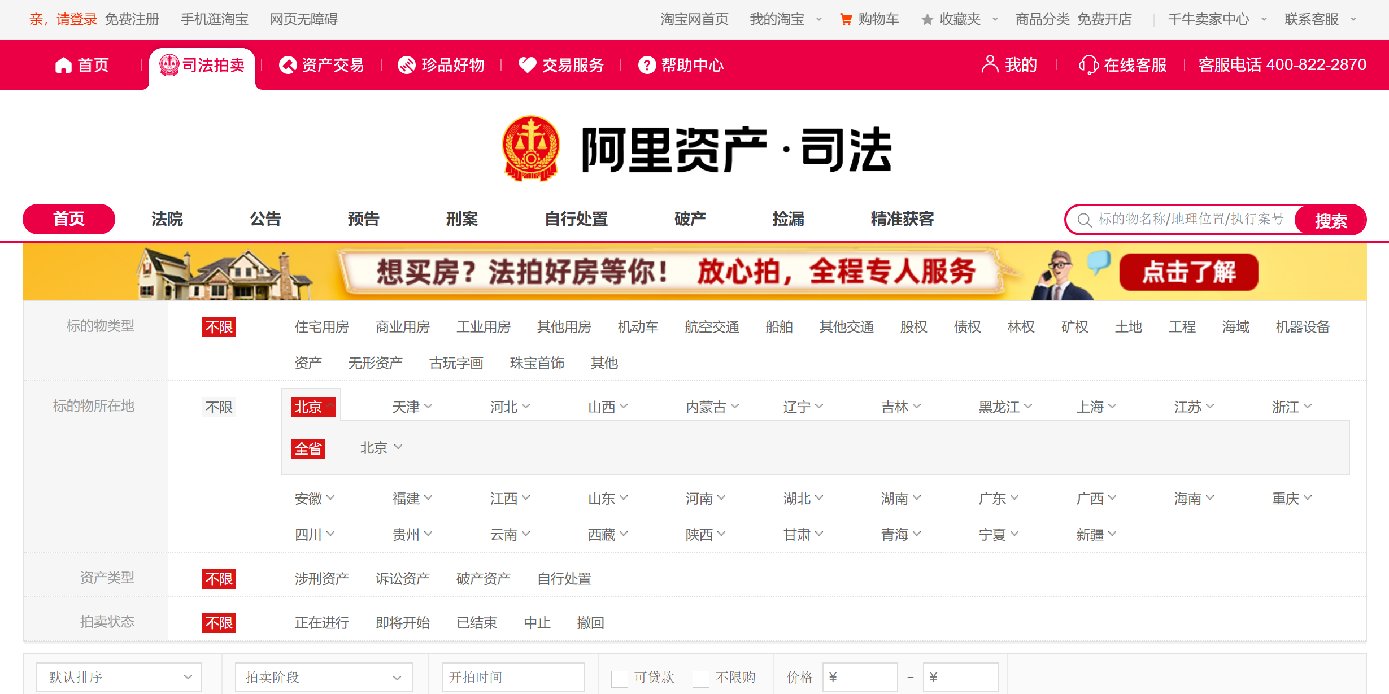Viewport: 1389px width, 694px height.
Task: Click the heart icon for 交易服务
Action: click(x=527, y=66)
